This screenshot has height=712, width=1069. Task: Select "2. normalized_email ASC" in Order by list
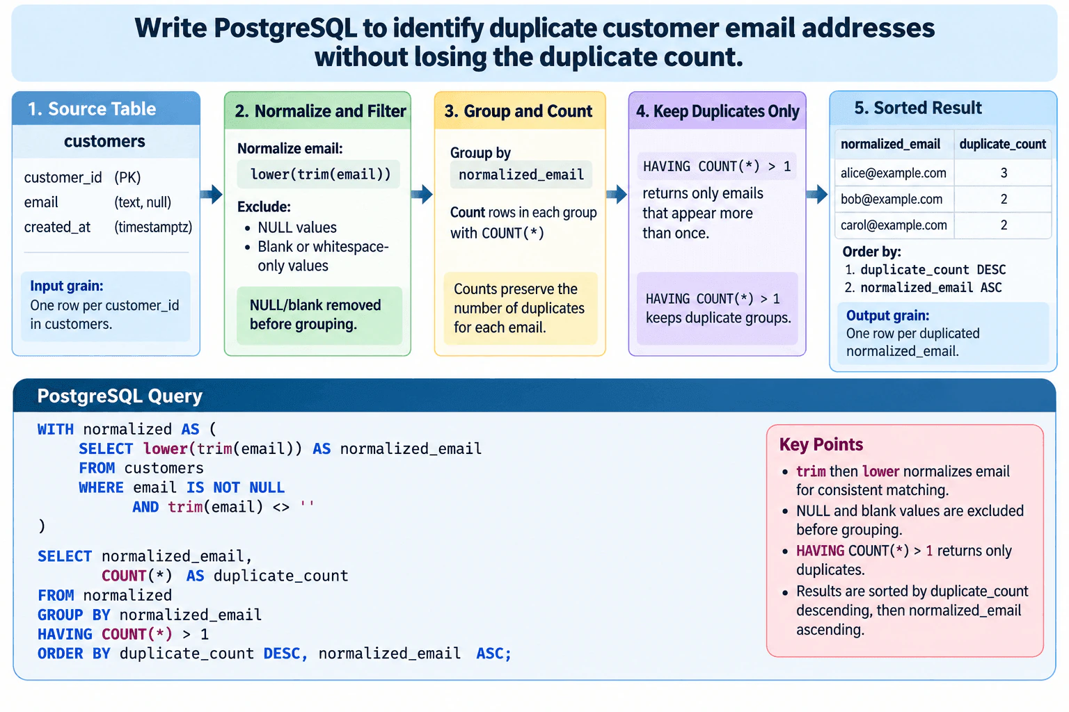923,288
